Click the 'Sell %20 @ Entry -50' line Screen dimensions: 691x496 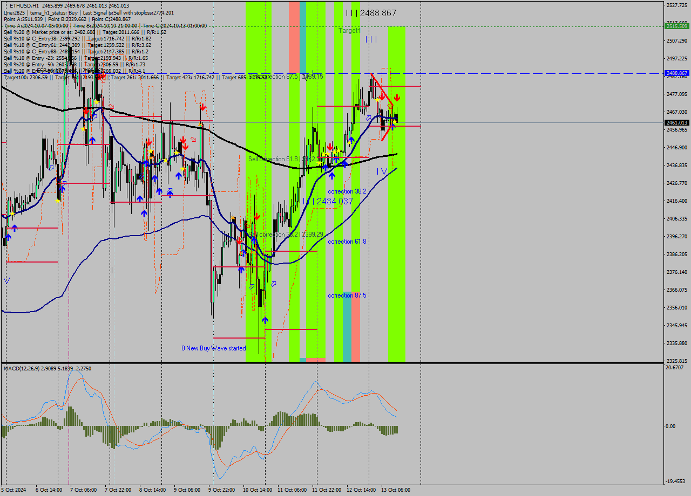(74, 64)
